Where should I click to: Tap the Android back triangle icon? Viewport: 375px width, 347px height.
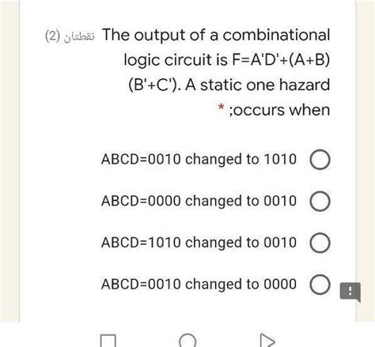tap(267, 341)
